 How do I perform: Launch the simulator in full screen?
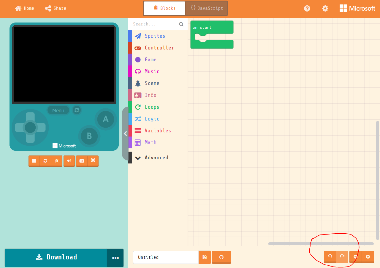[x=93, y=161]
